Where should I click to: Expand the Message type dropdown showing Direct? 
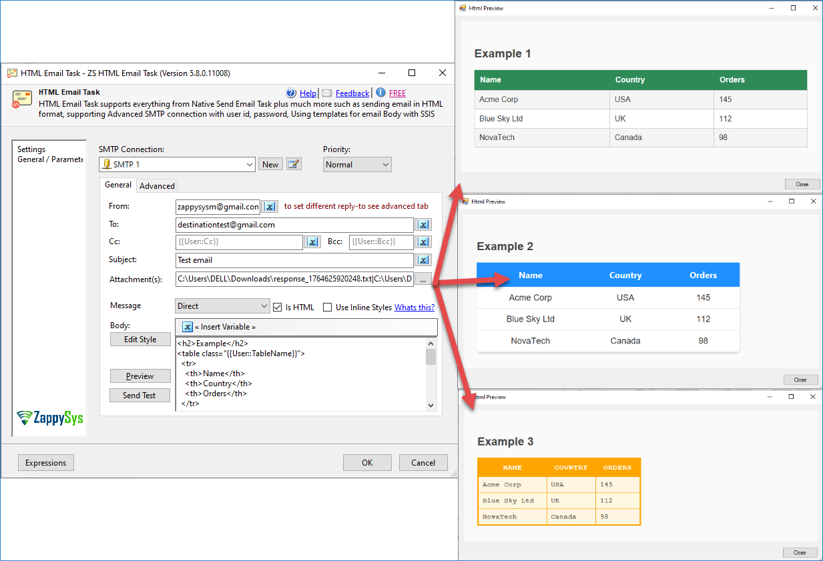coord(263,306)
